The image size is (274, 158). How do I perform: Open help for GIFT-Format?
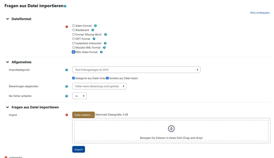(94, 39)
